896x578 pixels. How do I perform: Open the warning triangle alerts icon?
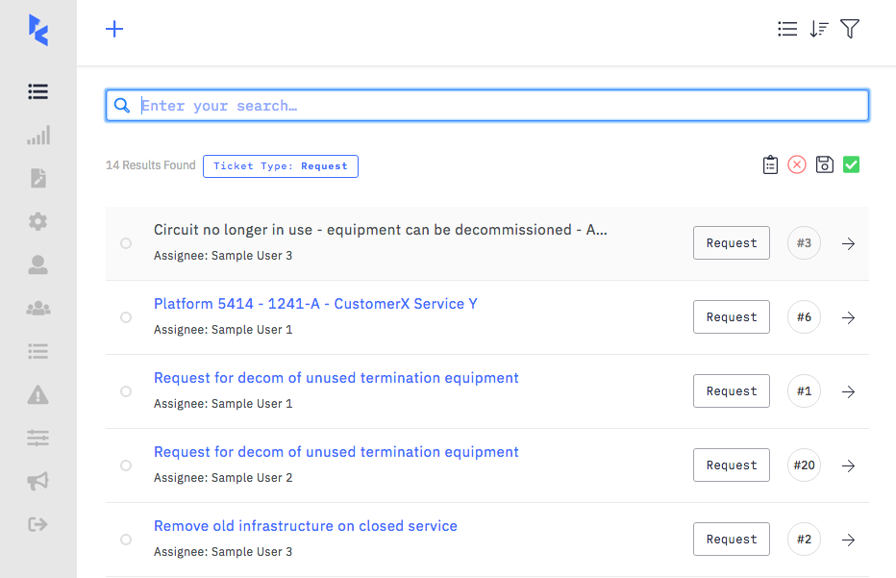[38, 394]
